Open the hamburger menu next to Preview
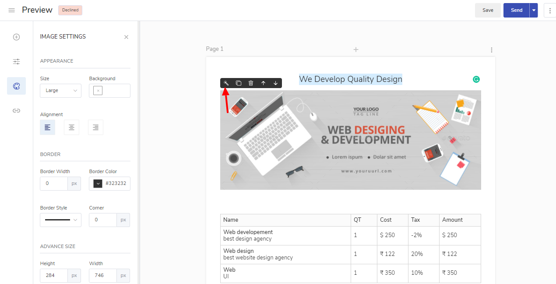The width and height of the screenshot is (556, 284). tap(12, 10)
